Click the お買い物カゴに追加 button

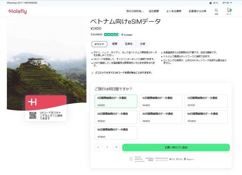[x=176, y=147]
